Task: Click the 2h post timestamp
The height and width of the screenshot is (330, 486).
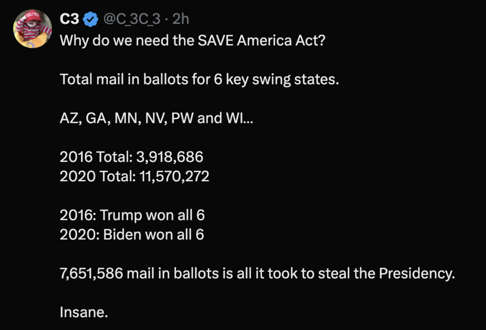Action: click(181, 20)
